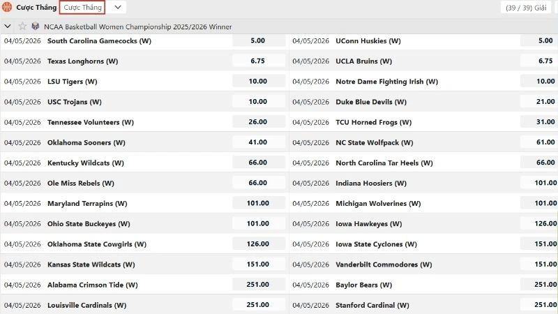Screen dimensions: 558x314
Task: Select Iowa State Cyclones odds 151.00
Action: click(539, 244)
